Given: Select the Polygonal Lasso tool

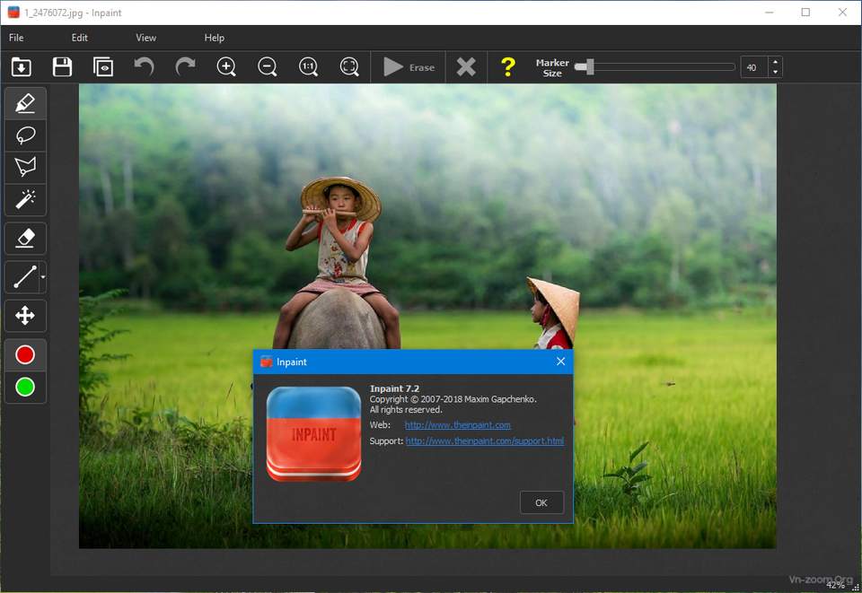Looking at the screenshot, I should click(x=25, y=167).
